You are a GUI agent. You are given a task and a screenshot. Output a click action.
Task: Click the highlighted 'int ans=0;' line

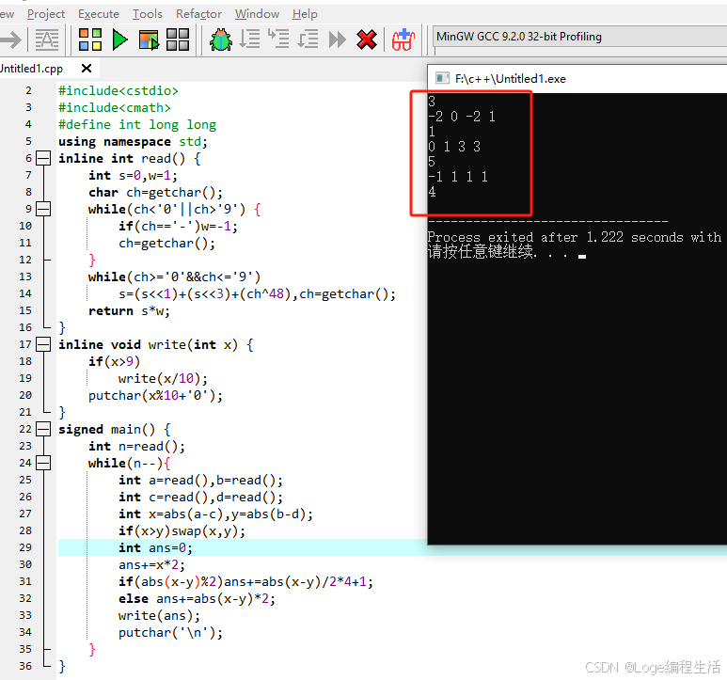[156, 548]
